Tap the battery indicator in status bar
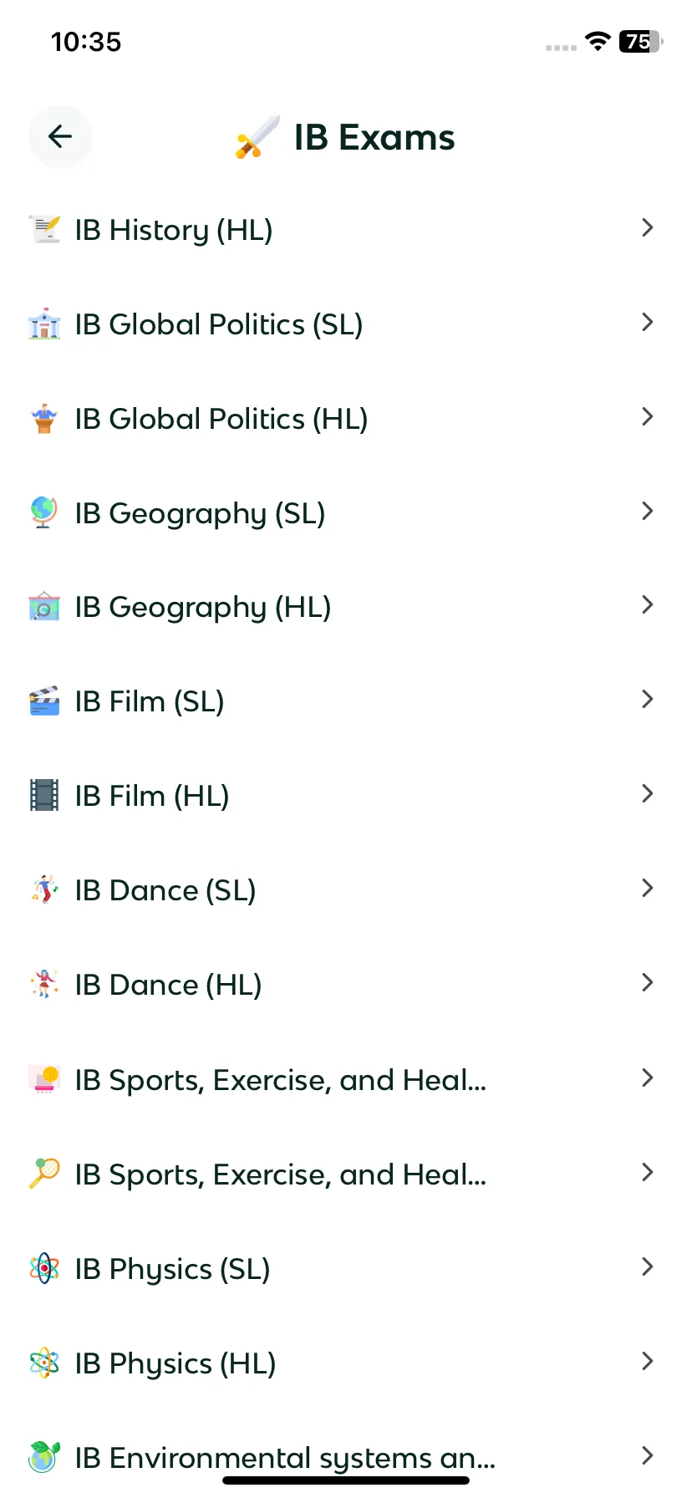692x1498 pixels. [x=640, y=41]
